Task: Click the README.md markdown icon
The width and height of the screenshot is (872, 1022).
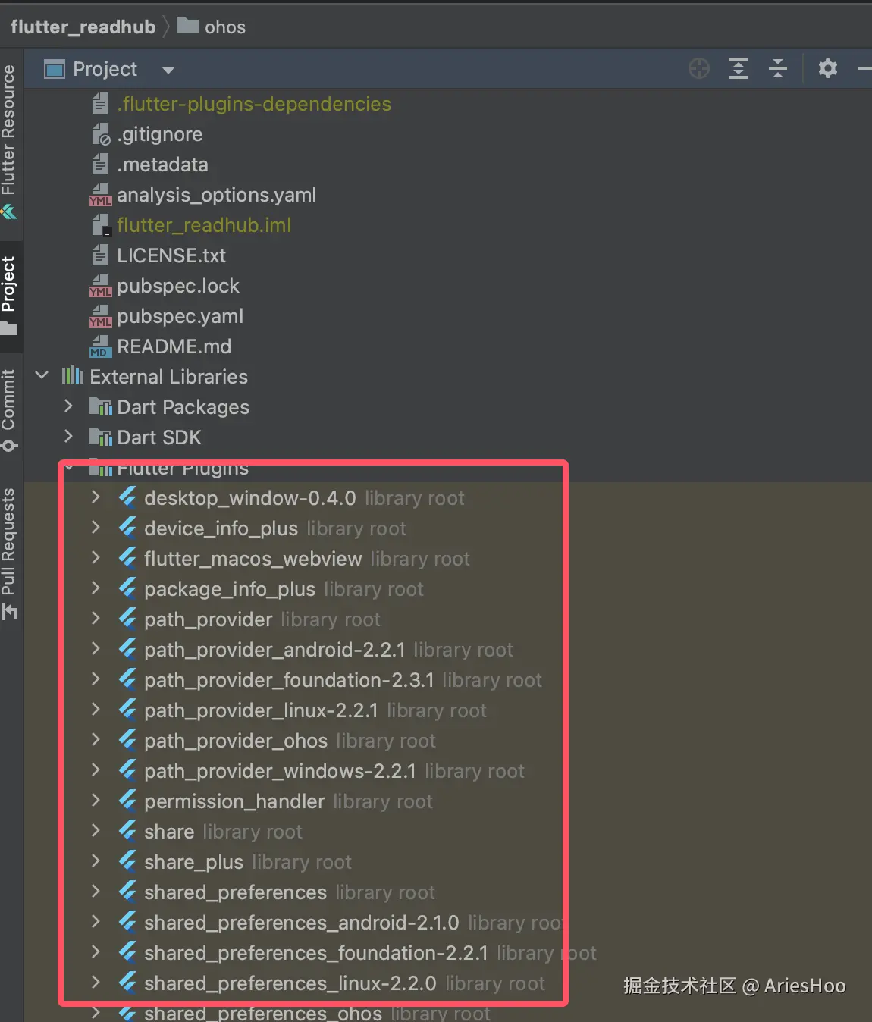Action: click(100, 346)
